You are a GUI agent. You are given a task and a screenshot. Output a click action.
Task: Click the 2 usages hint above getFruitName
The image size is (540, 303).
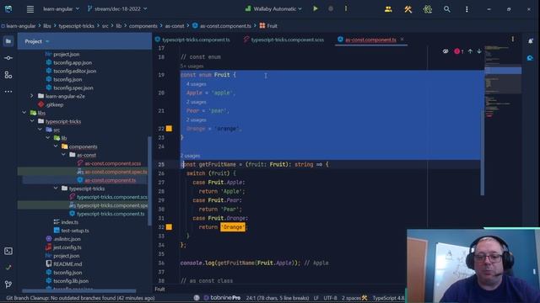tap(190, 156)
